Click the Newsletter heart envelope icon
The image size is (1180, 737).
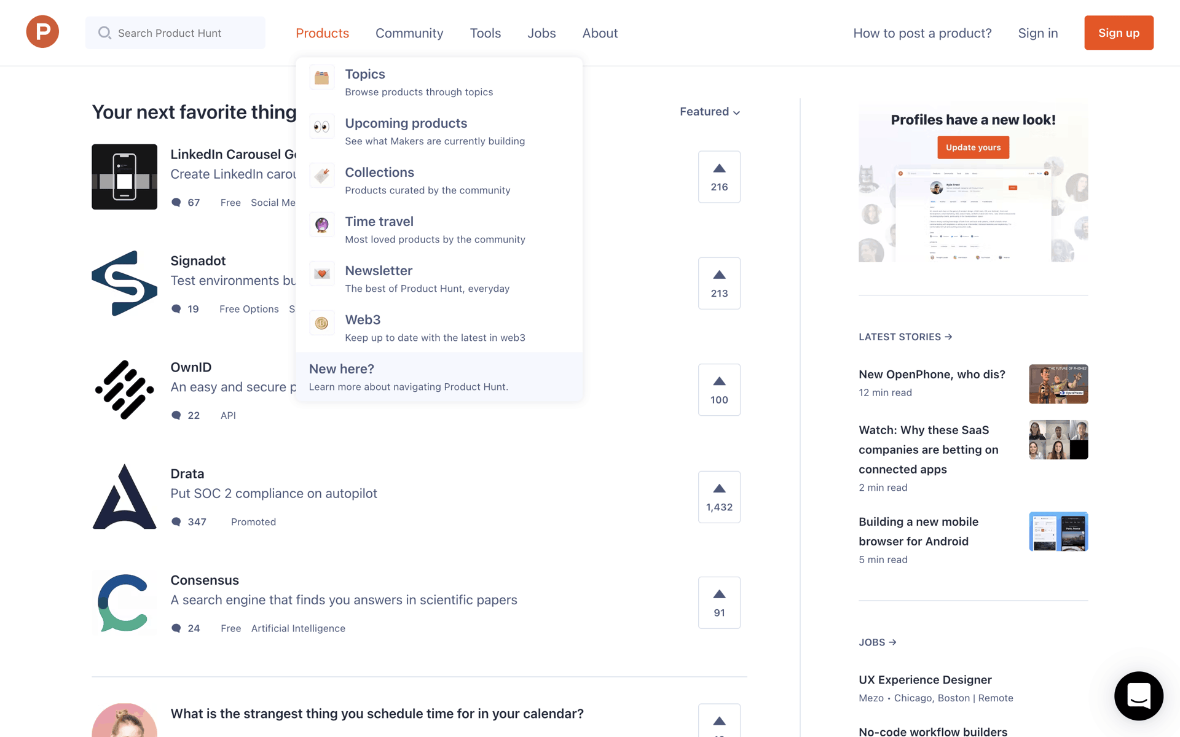[x=321, y=274]
